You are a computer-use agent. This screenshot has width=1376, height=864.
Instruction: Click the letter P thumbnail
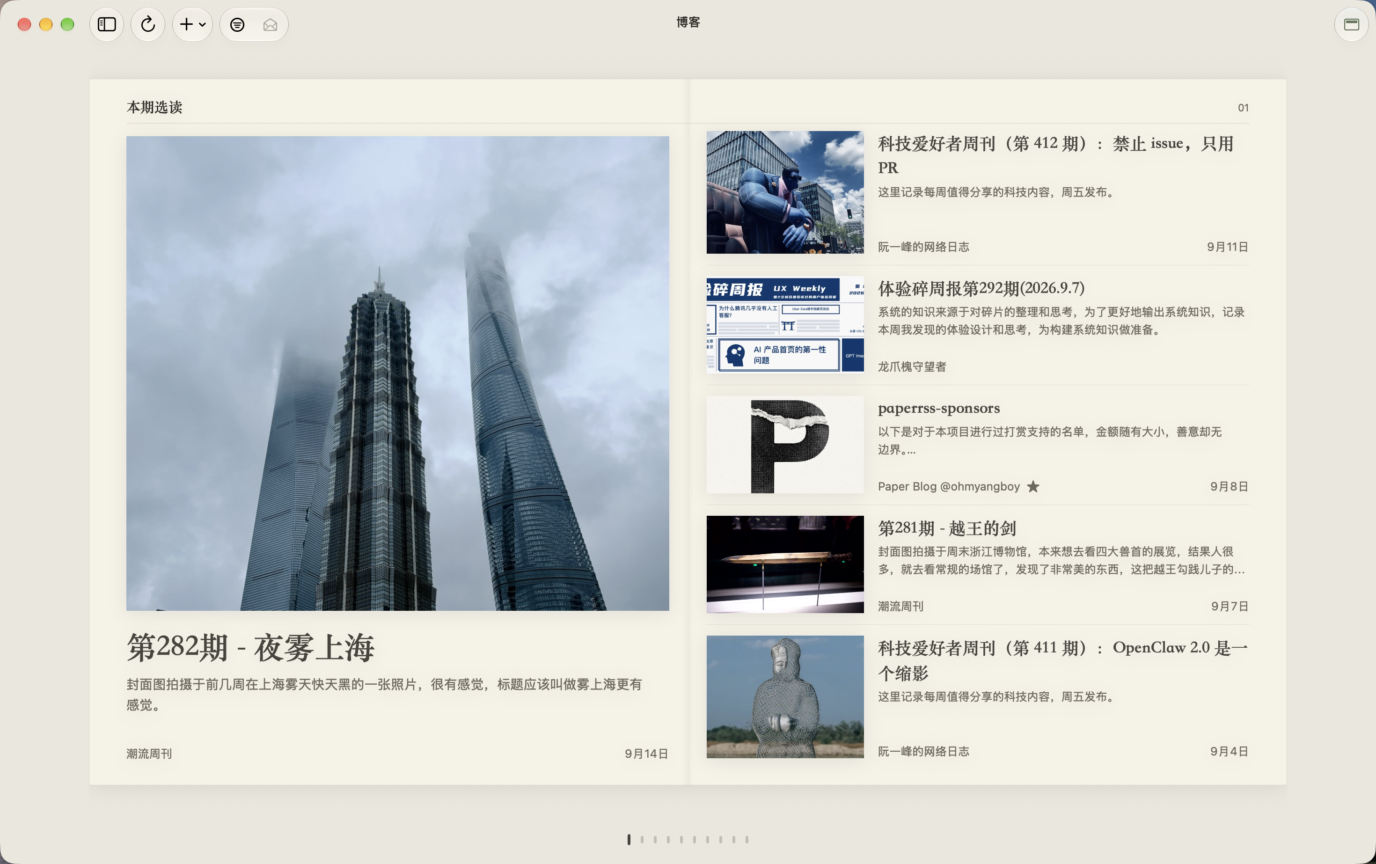[785, 445]
